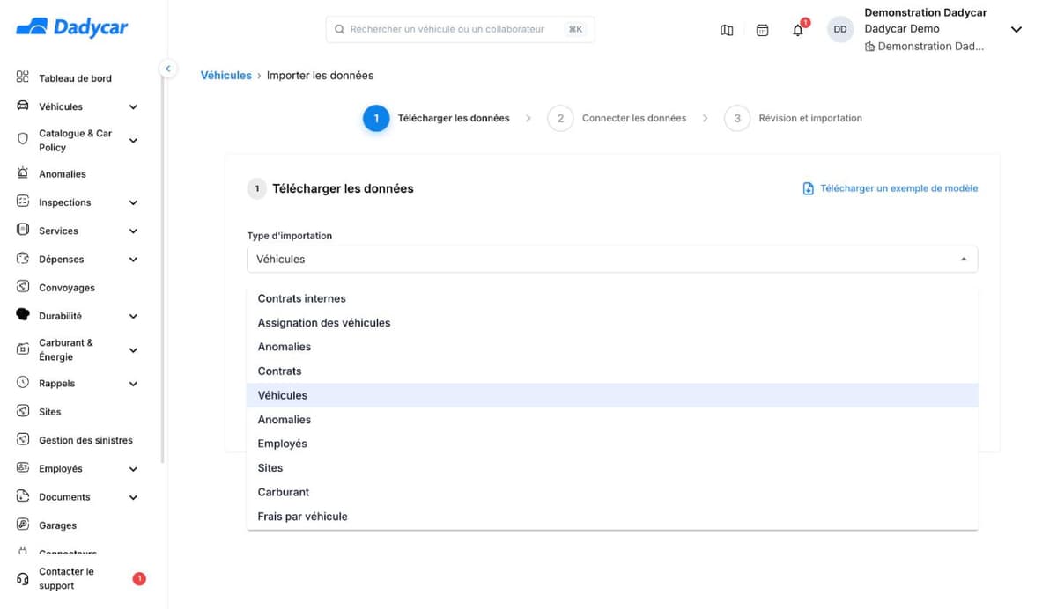Click Demonstration Dadycar account name

926,13
